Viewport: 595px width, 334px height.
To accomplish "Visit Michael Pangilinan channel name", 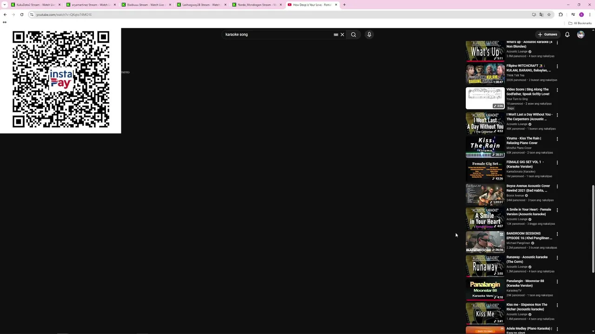I will [x=518, y=243].
